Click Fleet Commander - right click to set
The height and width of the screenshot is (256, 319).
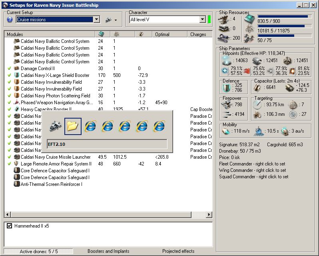coord(252,164)
